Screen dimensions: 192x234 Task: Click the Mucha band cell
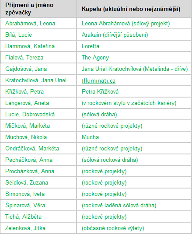click(134, 137)
